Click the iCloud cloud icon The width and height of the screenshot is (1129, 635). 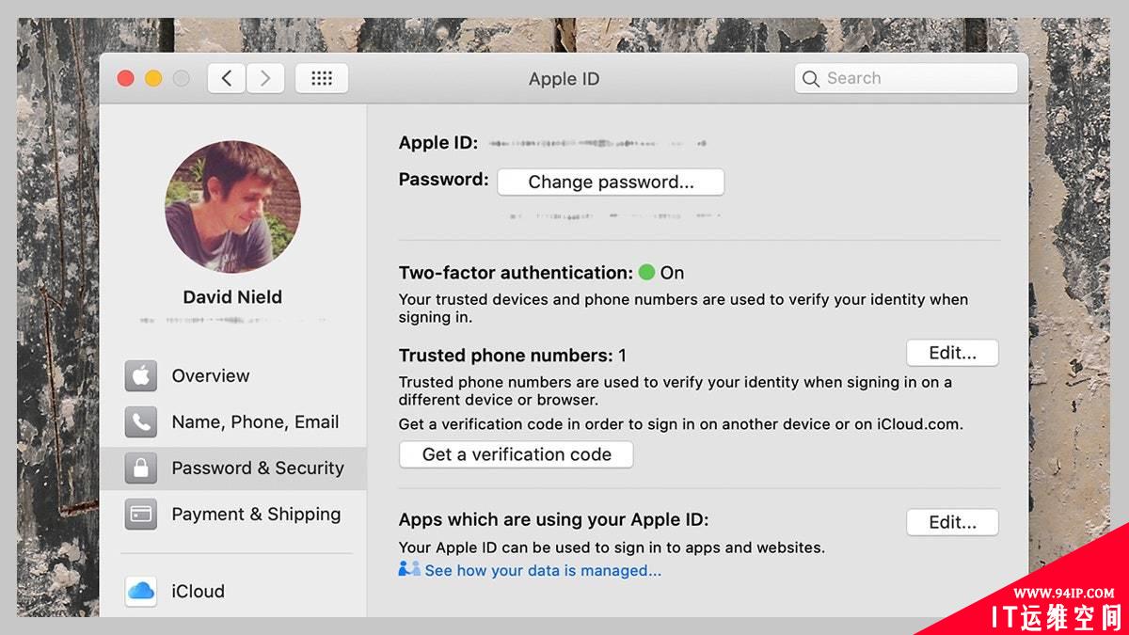(x=141, y=591)
